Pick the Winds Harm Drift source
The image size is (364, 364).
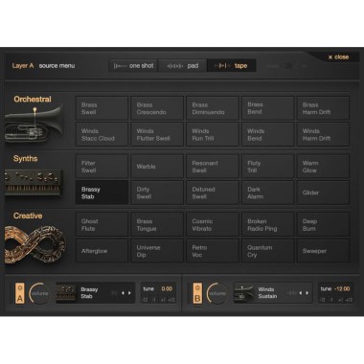pyautogui.click(x=323, y=134)
